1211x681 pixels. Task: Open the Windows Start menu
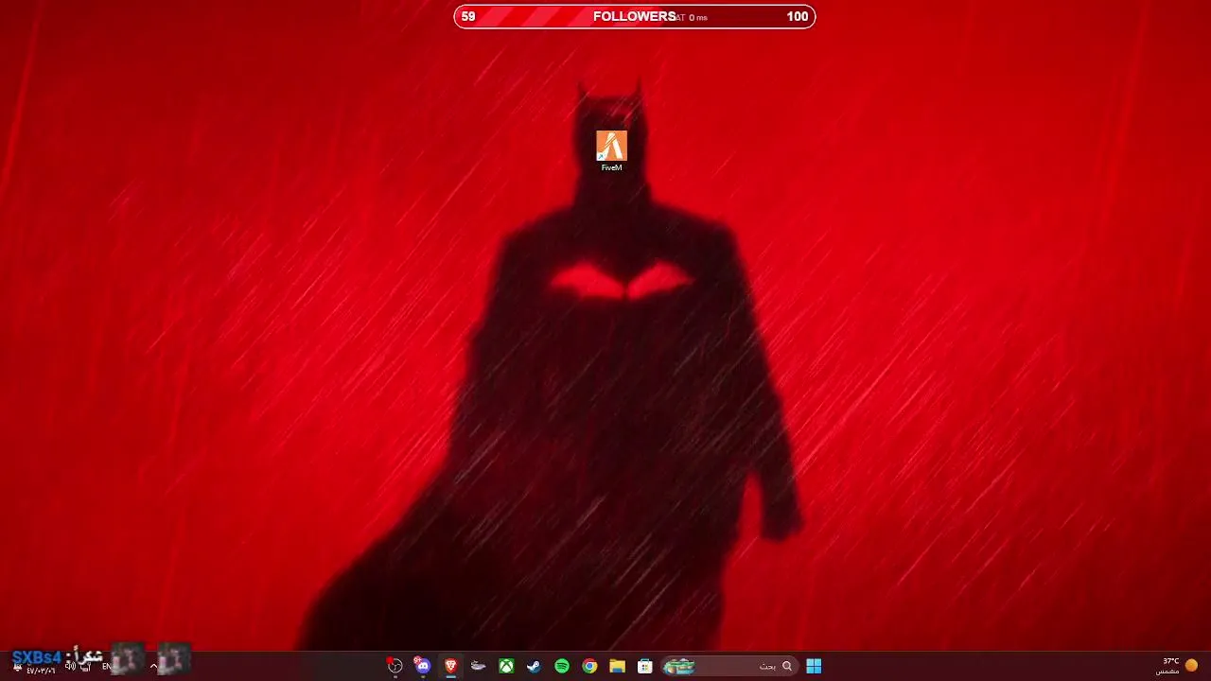[814, 666]
